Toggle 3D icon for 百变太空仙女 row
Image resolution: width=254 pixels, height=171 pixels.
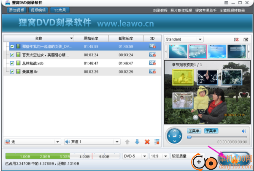[x=152, y=54]
